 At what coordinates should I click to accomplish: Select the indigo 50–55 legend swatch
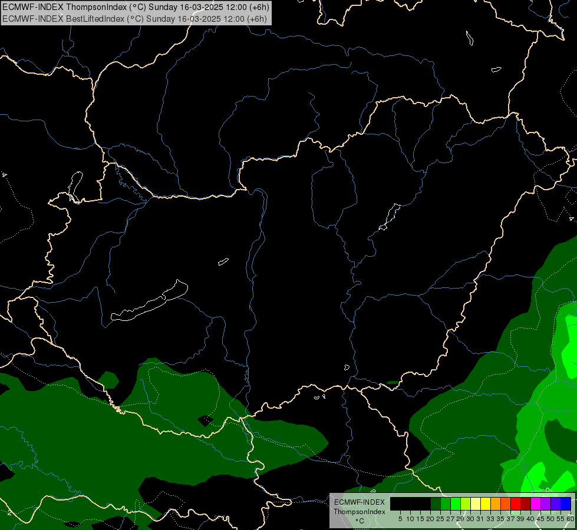[x=556, y=503]
